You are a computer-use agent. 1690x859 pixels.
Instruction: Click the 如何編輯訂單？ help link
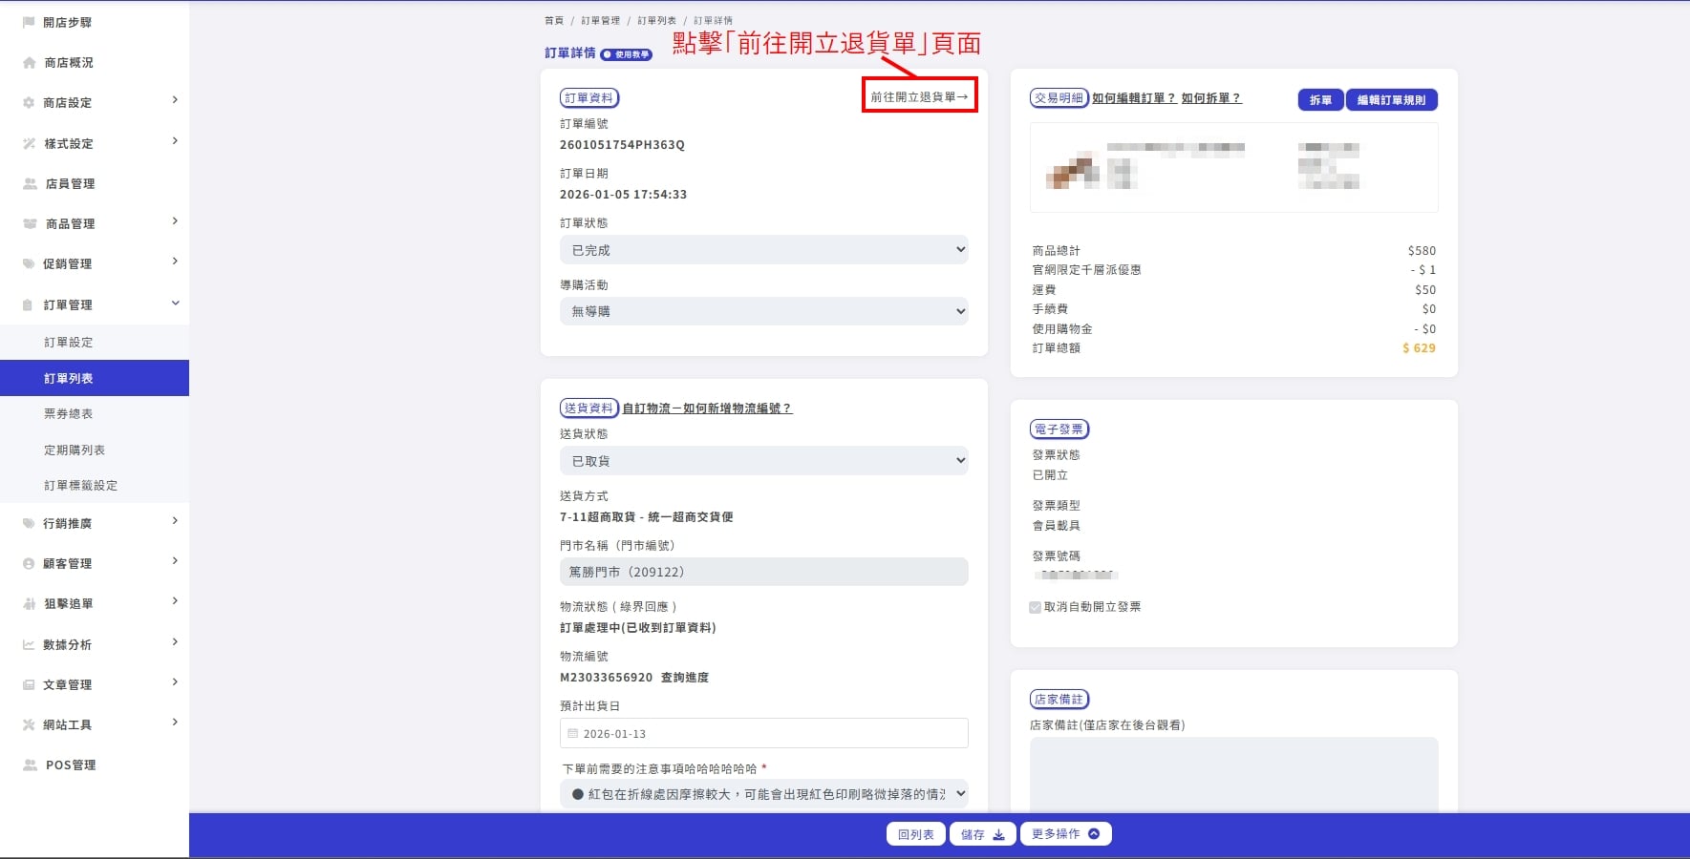point(1134,98)
